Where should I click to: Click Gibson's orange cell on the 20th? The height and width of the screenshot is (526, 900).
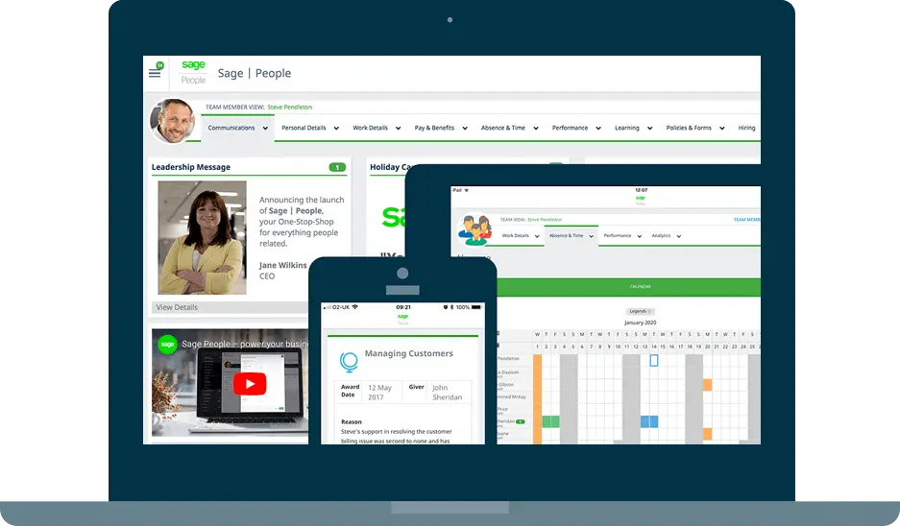[x=707, y=385]
